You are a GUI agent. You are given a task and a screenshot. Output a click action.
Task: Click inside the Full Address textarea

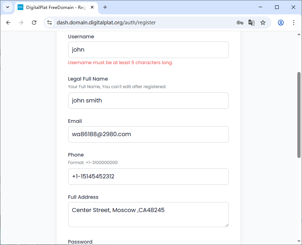coord(148,215)
